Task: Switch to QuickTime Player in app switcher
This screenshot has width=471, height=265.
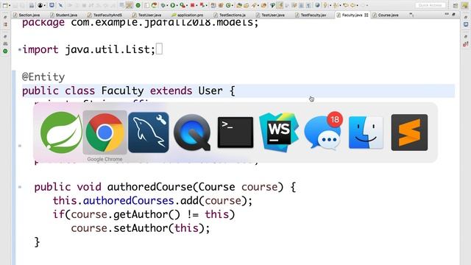Action: (x=192, y=132)
